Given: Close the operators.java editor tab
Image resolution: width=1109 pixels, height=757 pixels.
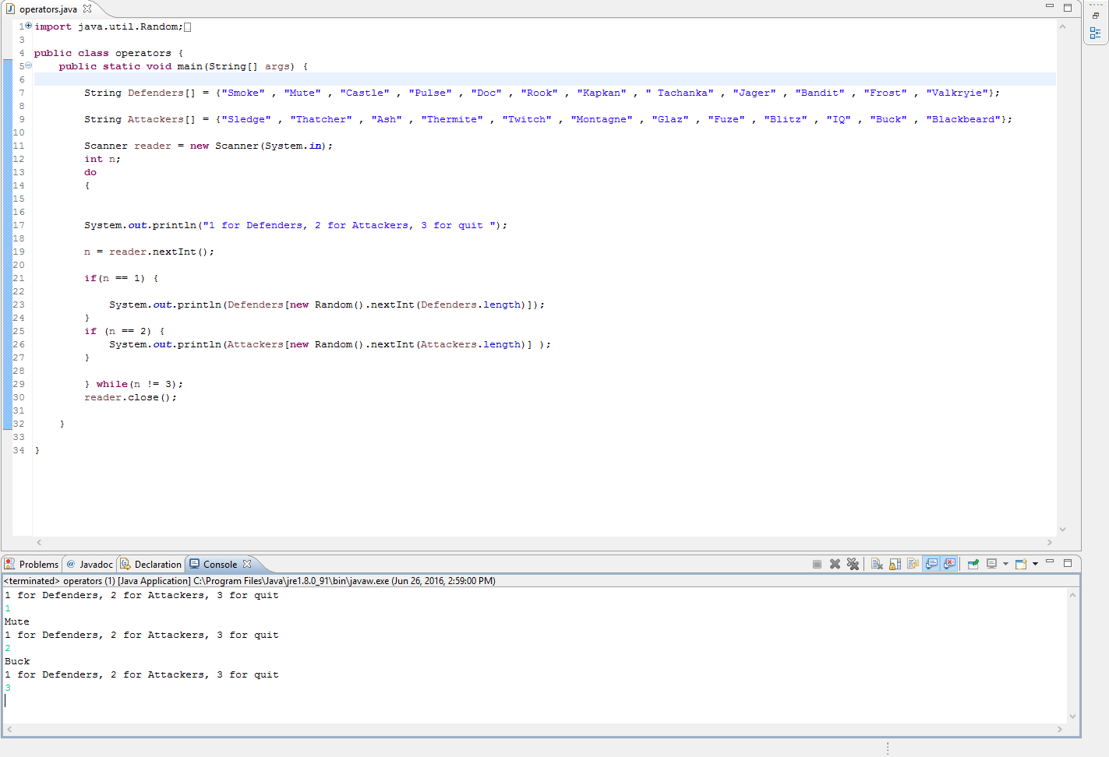Looking at the screenshot, I should [87, 9].
